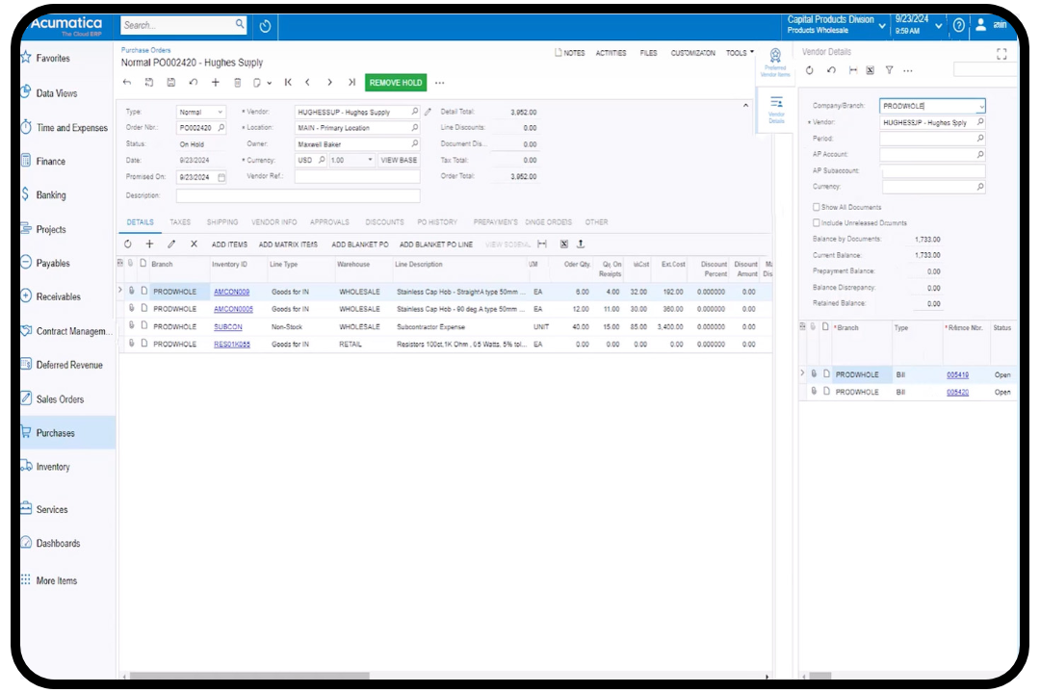Refresh the details grid
This screenshot has height=693, width=1040.
click(128, 244)
